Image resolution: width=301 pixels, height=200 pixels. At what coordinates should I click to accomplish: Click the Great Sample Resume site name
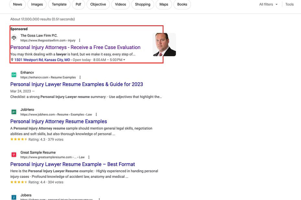tap(38, 152)
